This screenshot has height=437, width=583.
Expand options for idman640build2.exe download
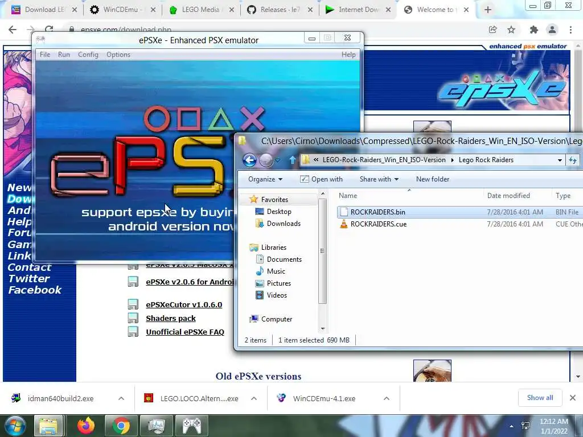(x=121, y=398)
